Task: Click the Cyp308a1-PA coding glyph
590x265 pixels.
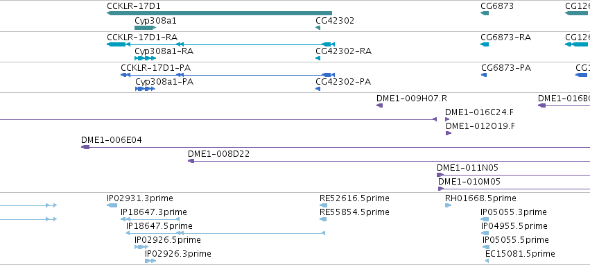Action: coord(145,89)
